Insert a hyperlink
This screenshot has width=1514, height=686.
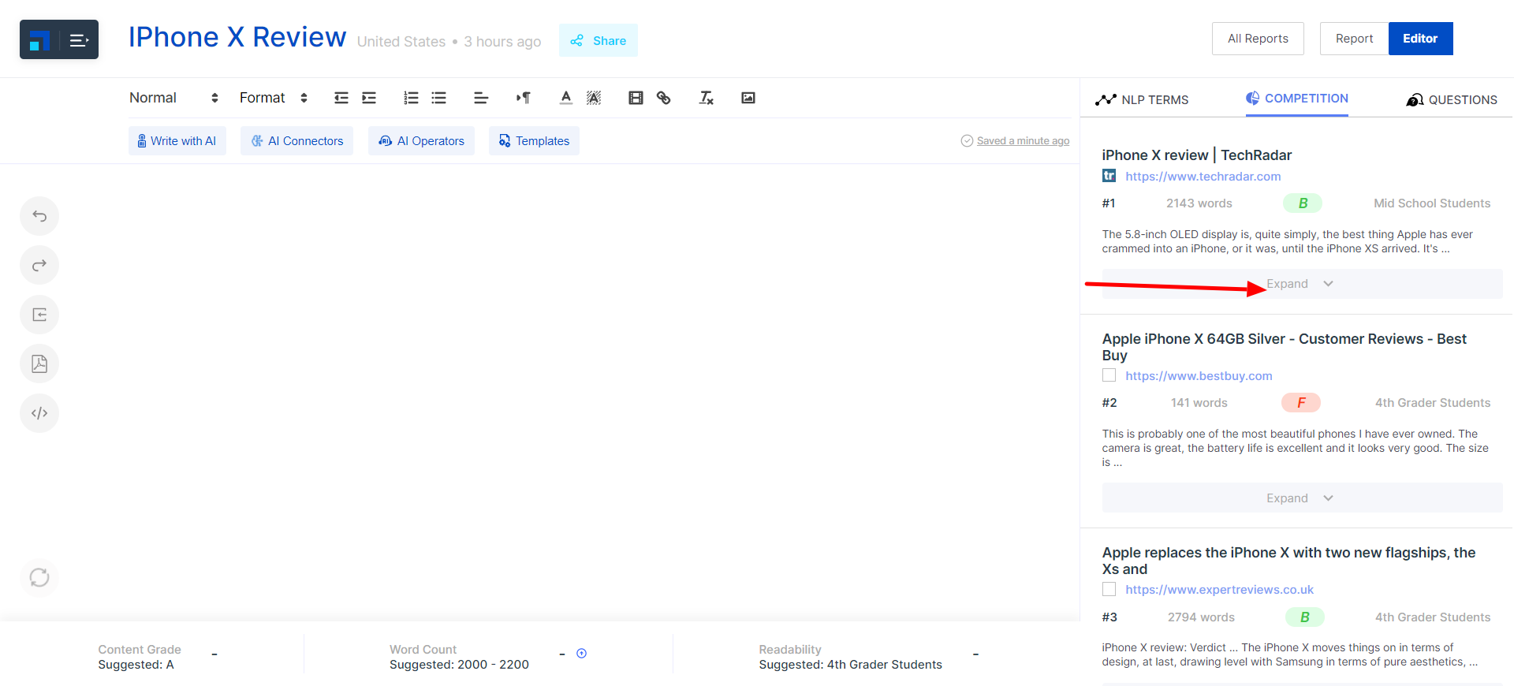tap(664, 98)
